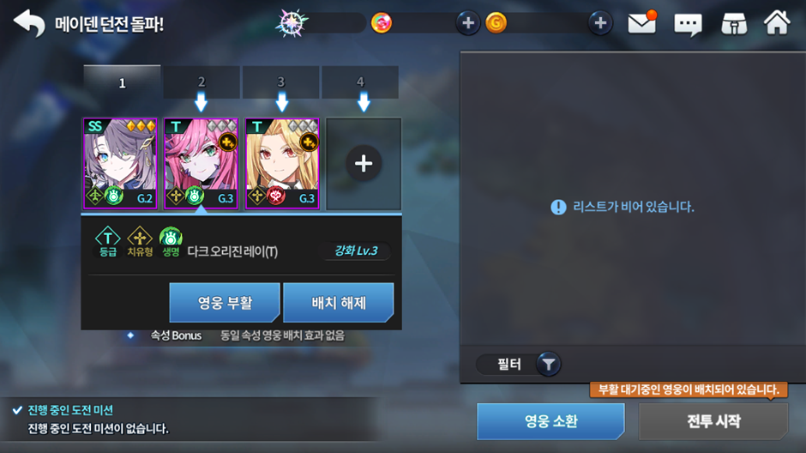Select the blonde T-grade hero card
This screenshot has height=453, width=806.
282,164
